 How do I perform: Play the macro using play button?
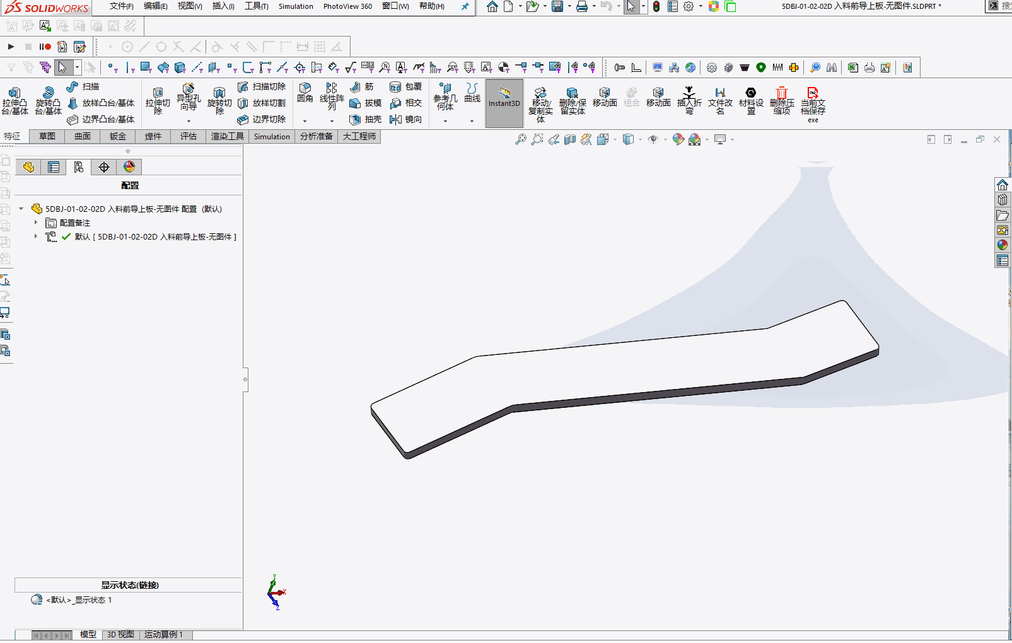(x=11, y=47)
